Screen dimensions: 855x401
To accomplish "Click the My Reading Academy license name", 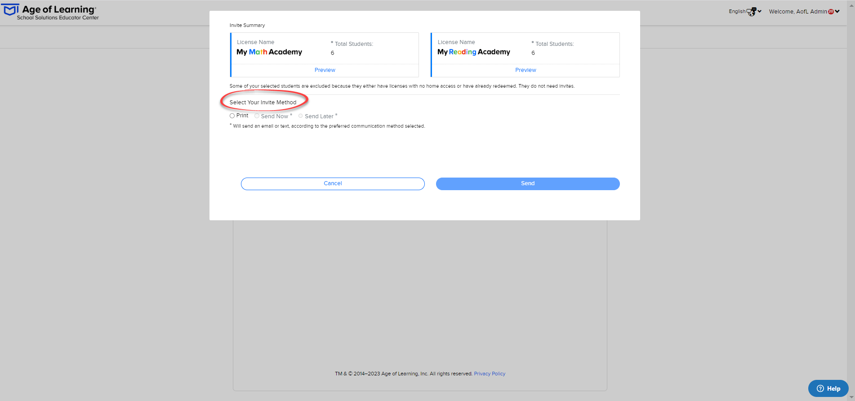I will click(474, 52).
